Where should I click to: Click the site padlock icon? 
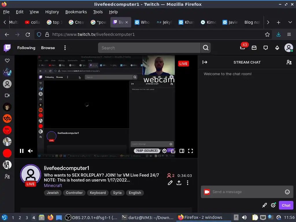pos(47,35)
